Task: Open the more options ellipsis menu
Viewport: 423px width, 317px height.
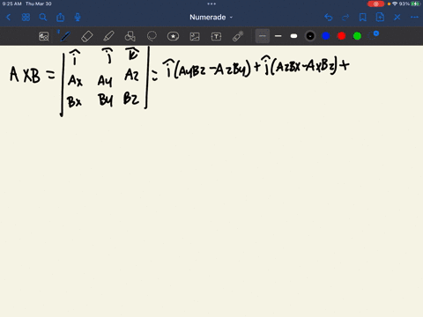Action: (414, 18)
